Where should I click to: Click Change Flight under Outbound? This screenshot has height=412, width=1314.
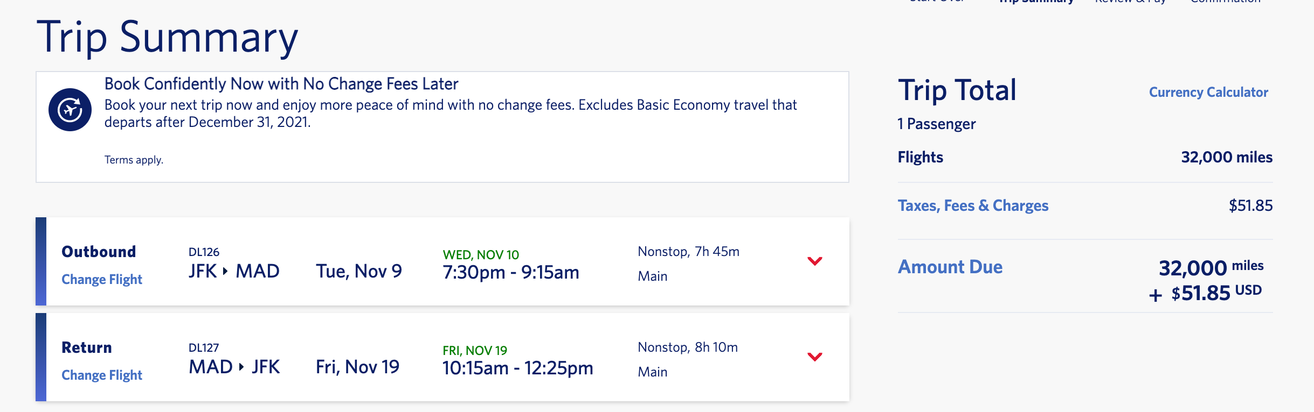[x=102, y=280]
